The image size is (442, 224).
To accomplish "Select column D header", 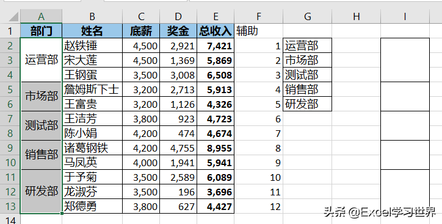I will tap(178, 16).
